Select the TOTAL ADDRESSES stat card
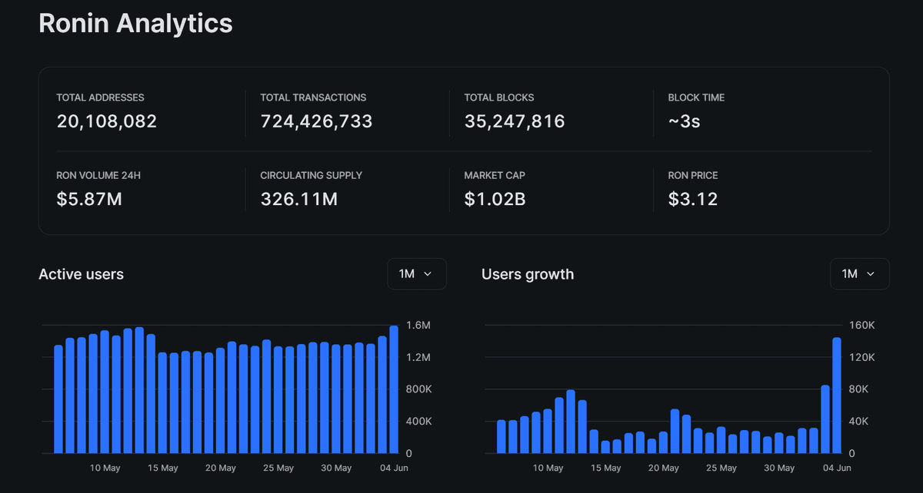 (107, 110)
